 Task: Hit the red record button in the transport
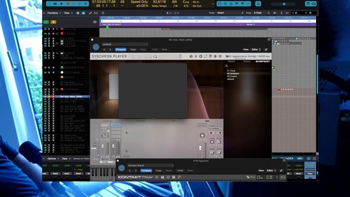(x=68, y=4)
